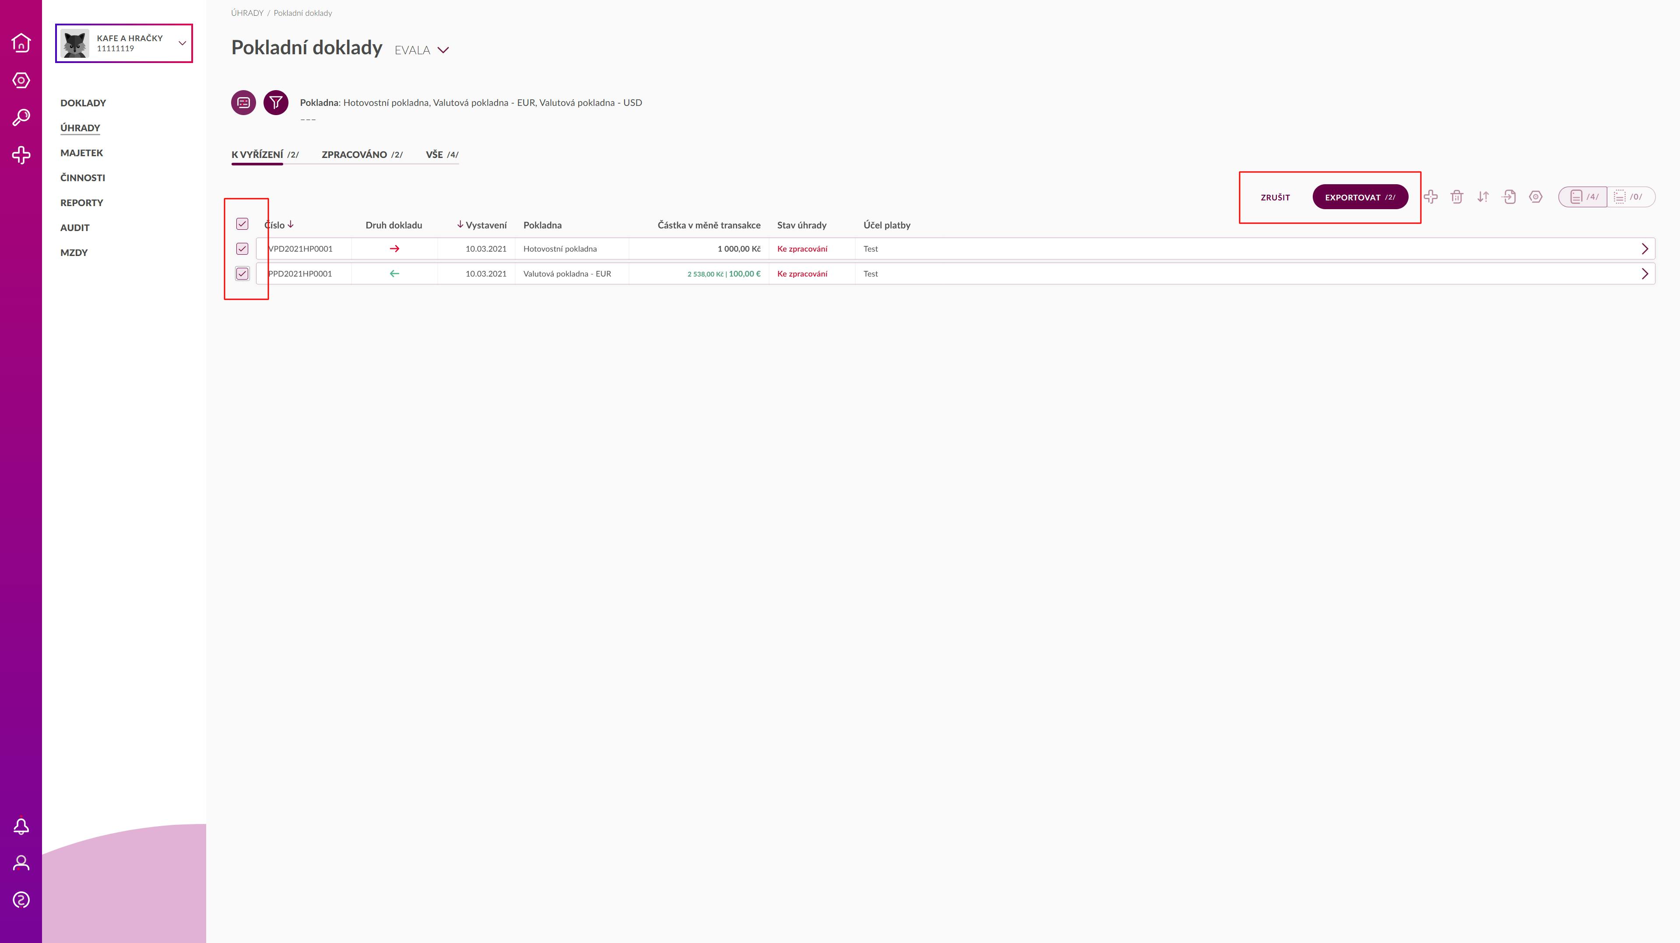
Task: Click the Stav úhrady column header
Action: point(801,225)
